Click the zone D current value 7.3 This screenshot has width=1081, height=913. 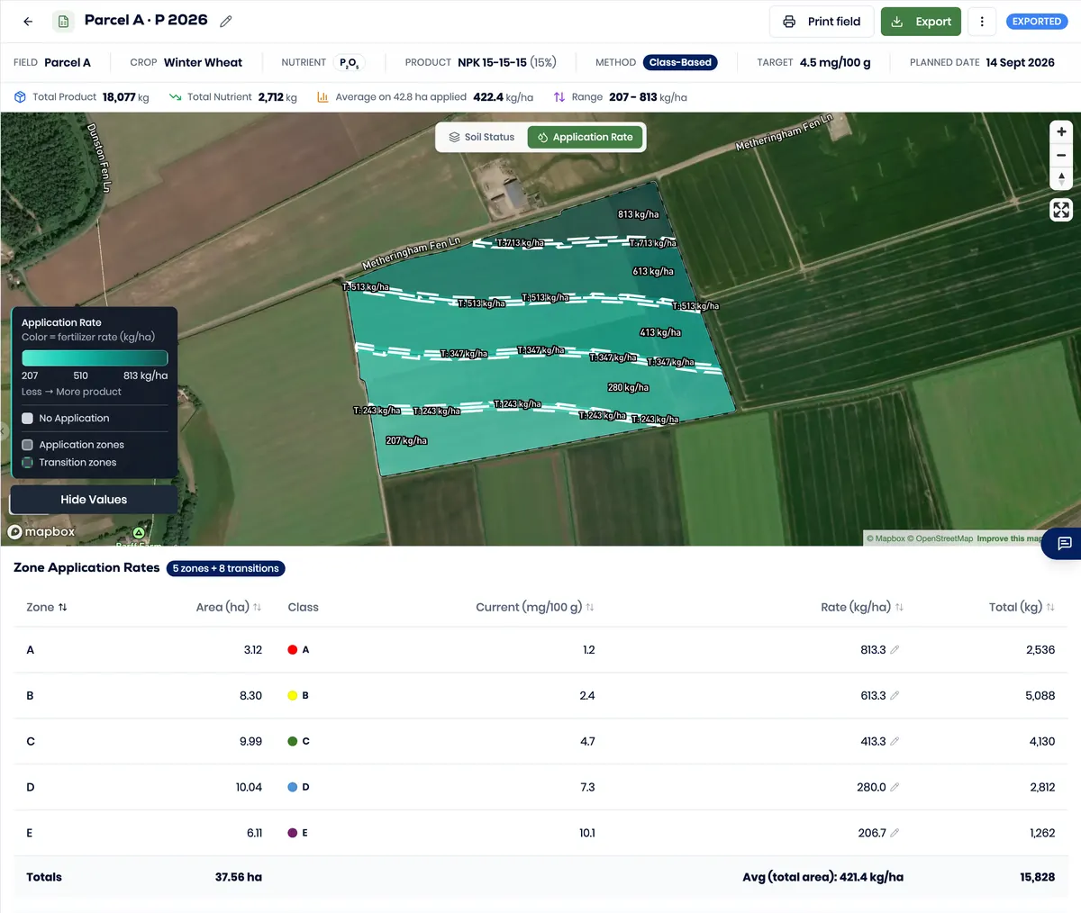point(587,787)
